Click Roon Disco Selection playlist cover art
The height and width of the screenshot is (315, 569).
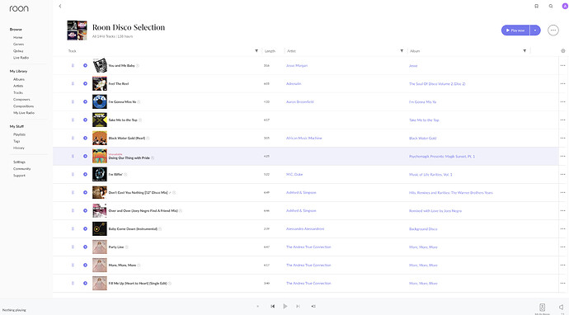click(77, 31)
